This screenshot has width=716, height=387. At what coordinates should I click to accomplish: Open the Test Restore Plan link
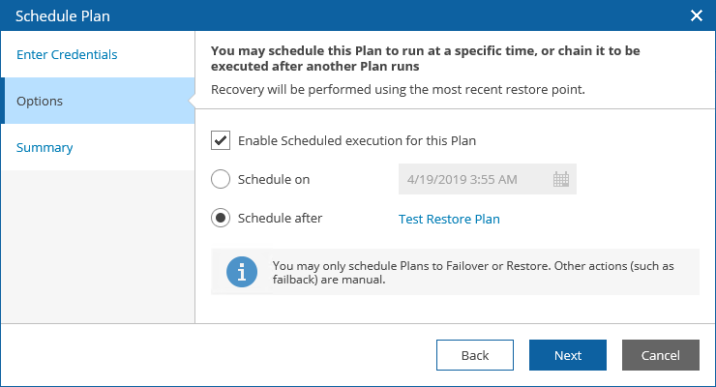coord(449,219)
